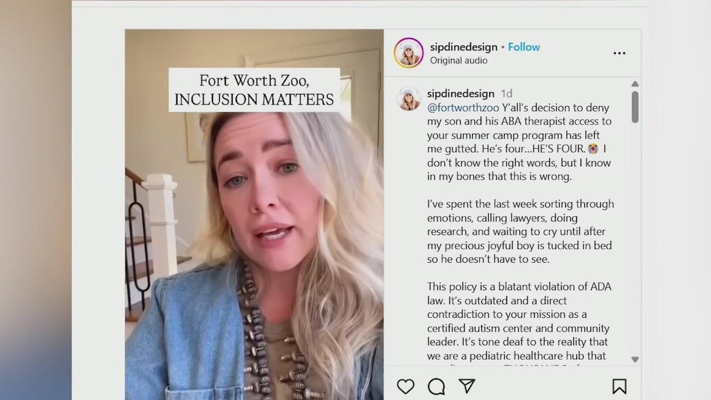Click the caption scrollbar thumb
Viewport: 711px width, 400px height.
tap(635, 107)
